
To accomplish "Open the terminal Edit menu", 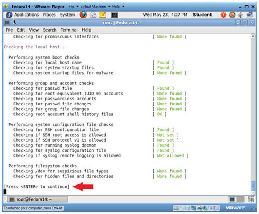I will [21, 30].
